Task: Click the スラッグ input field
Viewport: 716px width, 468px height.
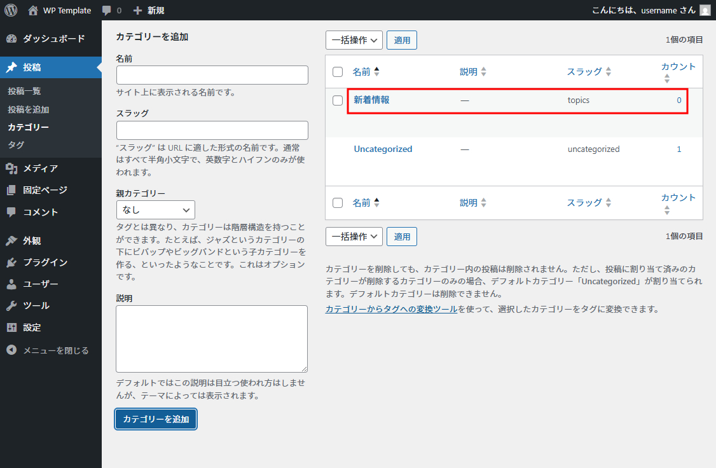Action: pyautogui.click(x=212, y=130)
